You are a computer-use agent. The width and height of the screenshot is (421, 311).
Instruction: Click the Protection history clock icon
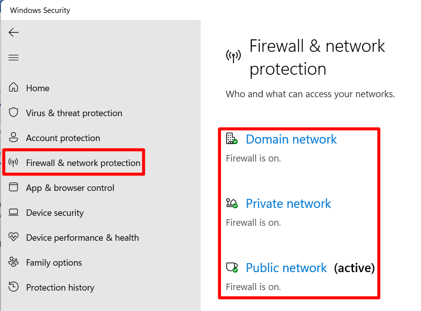(13, 287)
